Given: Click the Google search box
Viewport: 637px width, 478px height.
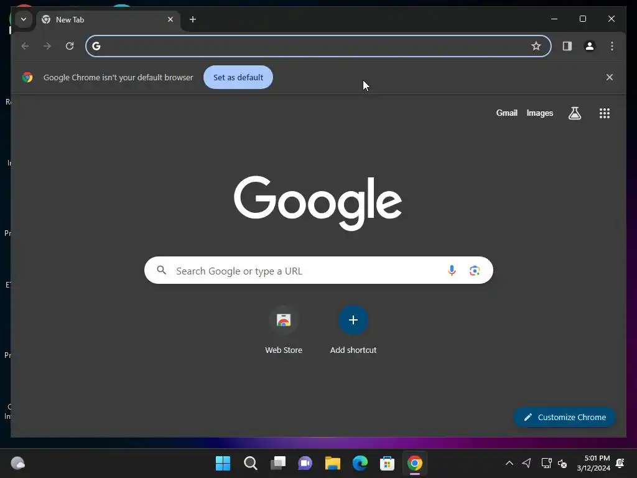Looking at the screenshot, I should (x=318, y=270).
